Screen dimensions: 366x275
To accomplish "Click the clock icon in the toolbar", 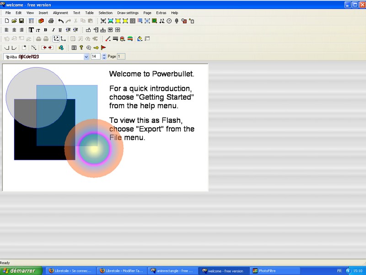I will coord(169,21).
